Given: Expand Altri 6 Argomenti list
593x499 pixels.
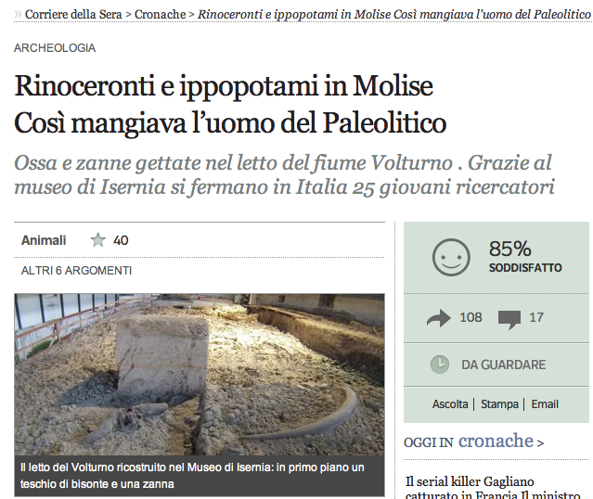Looking at the screenshot, I should [x=76, y=271].
